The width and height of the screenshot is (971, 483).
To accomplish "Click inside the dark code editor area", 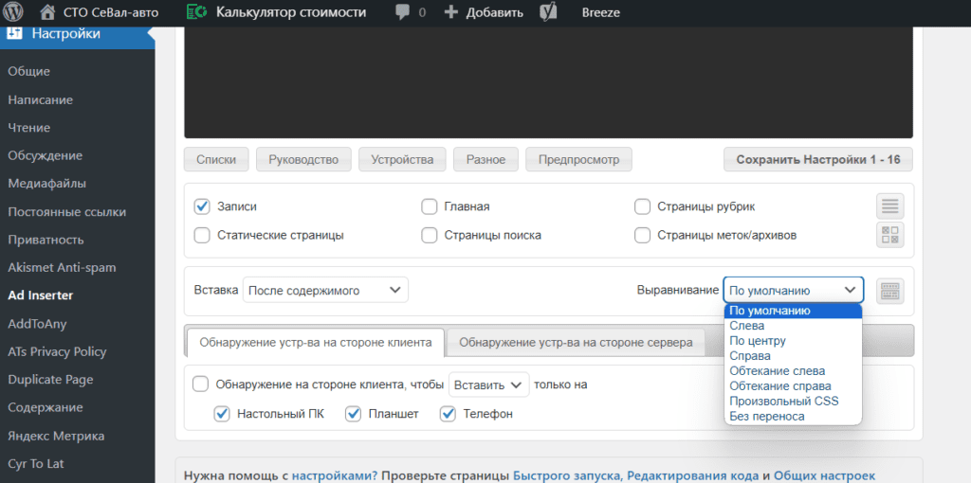I will (548, 82).
